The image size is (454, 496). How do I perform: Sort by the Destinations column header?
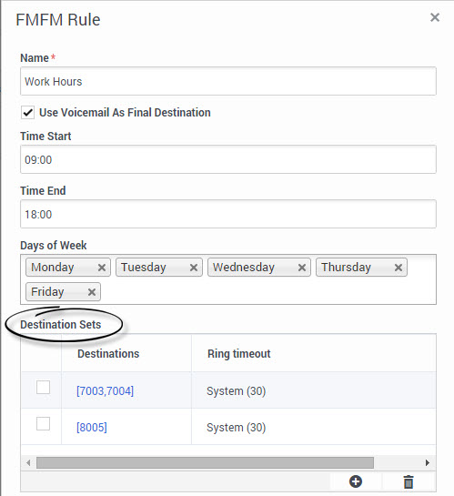[108, 354]
